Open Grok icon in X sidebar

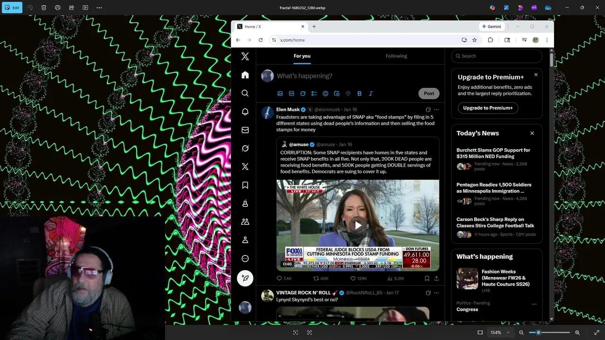(245, 148)
